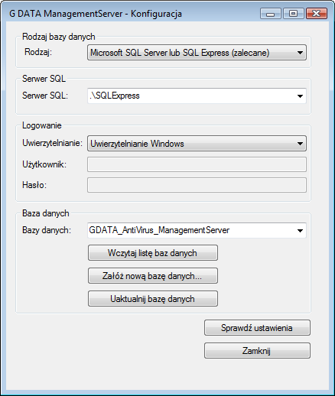Screen dimensions: 335x396
Task: Click the window title G DATA ManagementServer - Konfiguracja
Action: point(96,14)
